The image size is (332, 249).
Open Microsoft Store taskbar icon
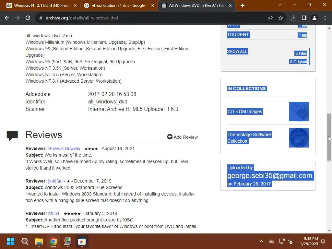click(82, 241)
